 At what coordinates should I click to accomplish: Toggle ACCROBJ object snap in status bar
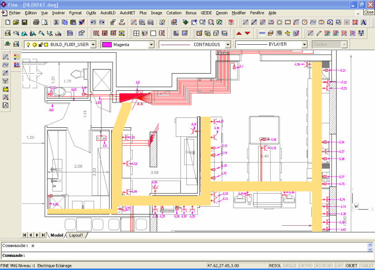323,266
